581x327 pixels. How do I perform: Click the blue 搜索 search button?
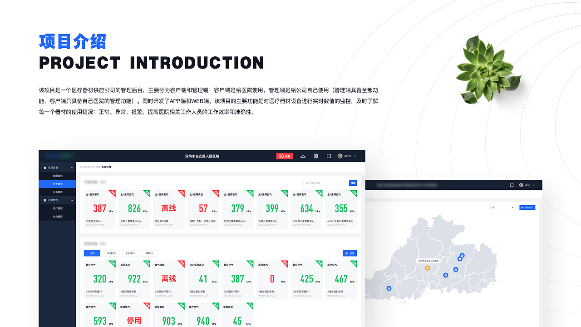(353, 183)
